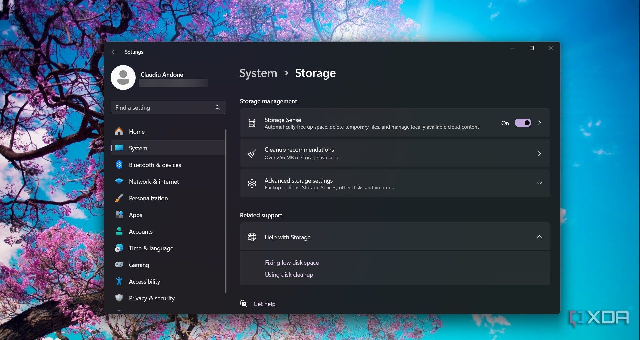This screenshot has width=640, height=340.
Task: Go to Privacy & security settings
Action: [x=168, y=298]
